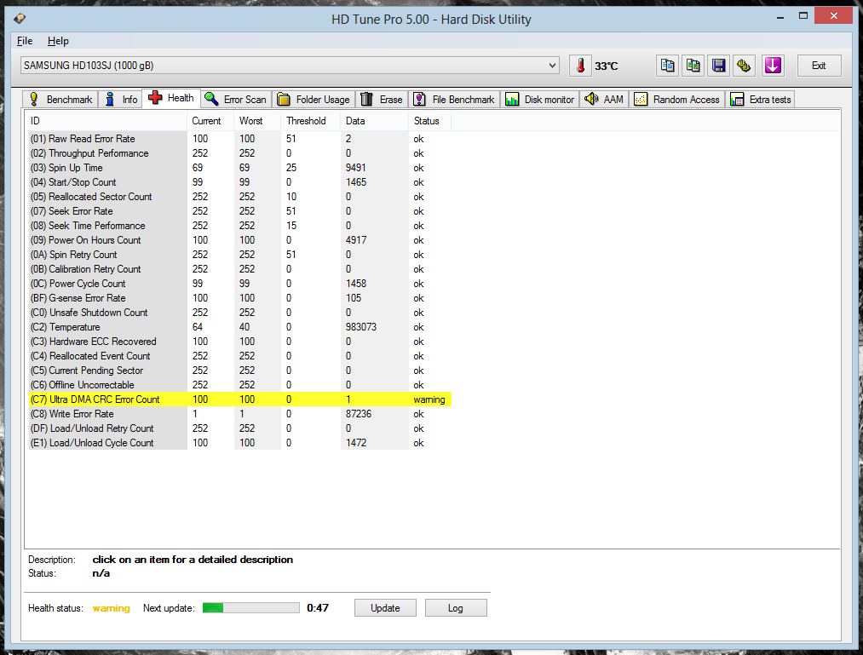Save screenshot using floppy disk icon
Screen dimensions: 863x655
[718, 66]
